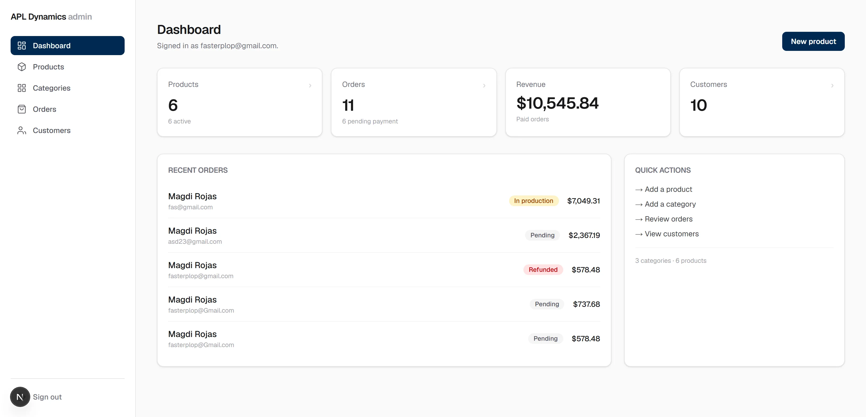Image resolution: width=866 pixels, height=417 pixels.
Task: Open the Orders summary card
Action: (414, 103)
